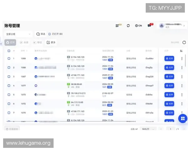Select checkbox for row 1073
188x151 pixels.
coord(9,95)
